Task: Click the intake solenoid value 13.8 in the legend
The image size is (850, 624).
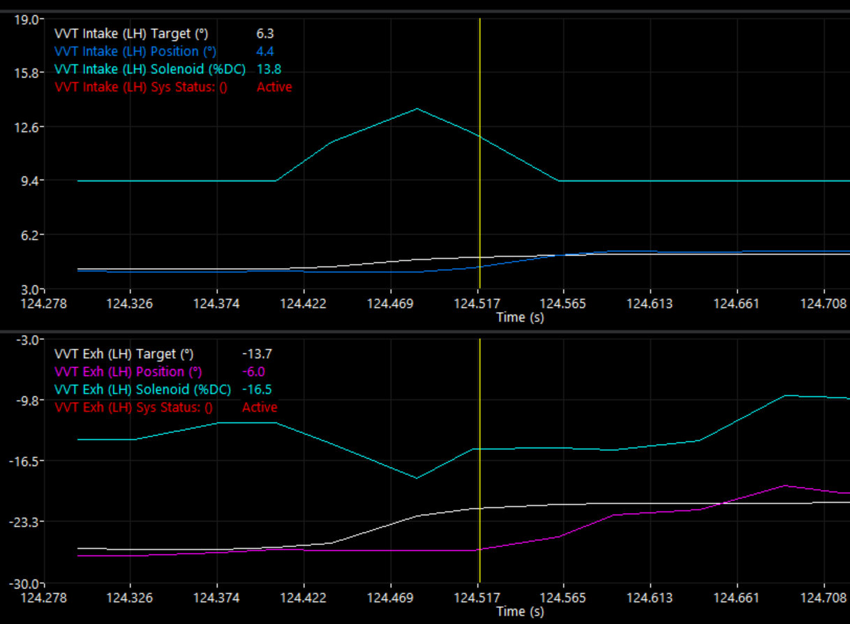Action: coord(269,69)
